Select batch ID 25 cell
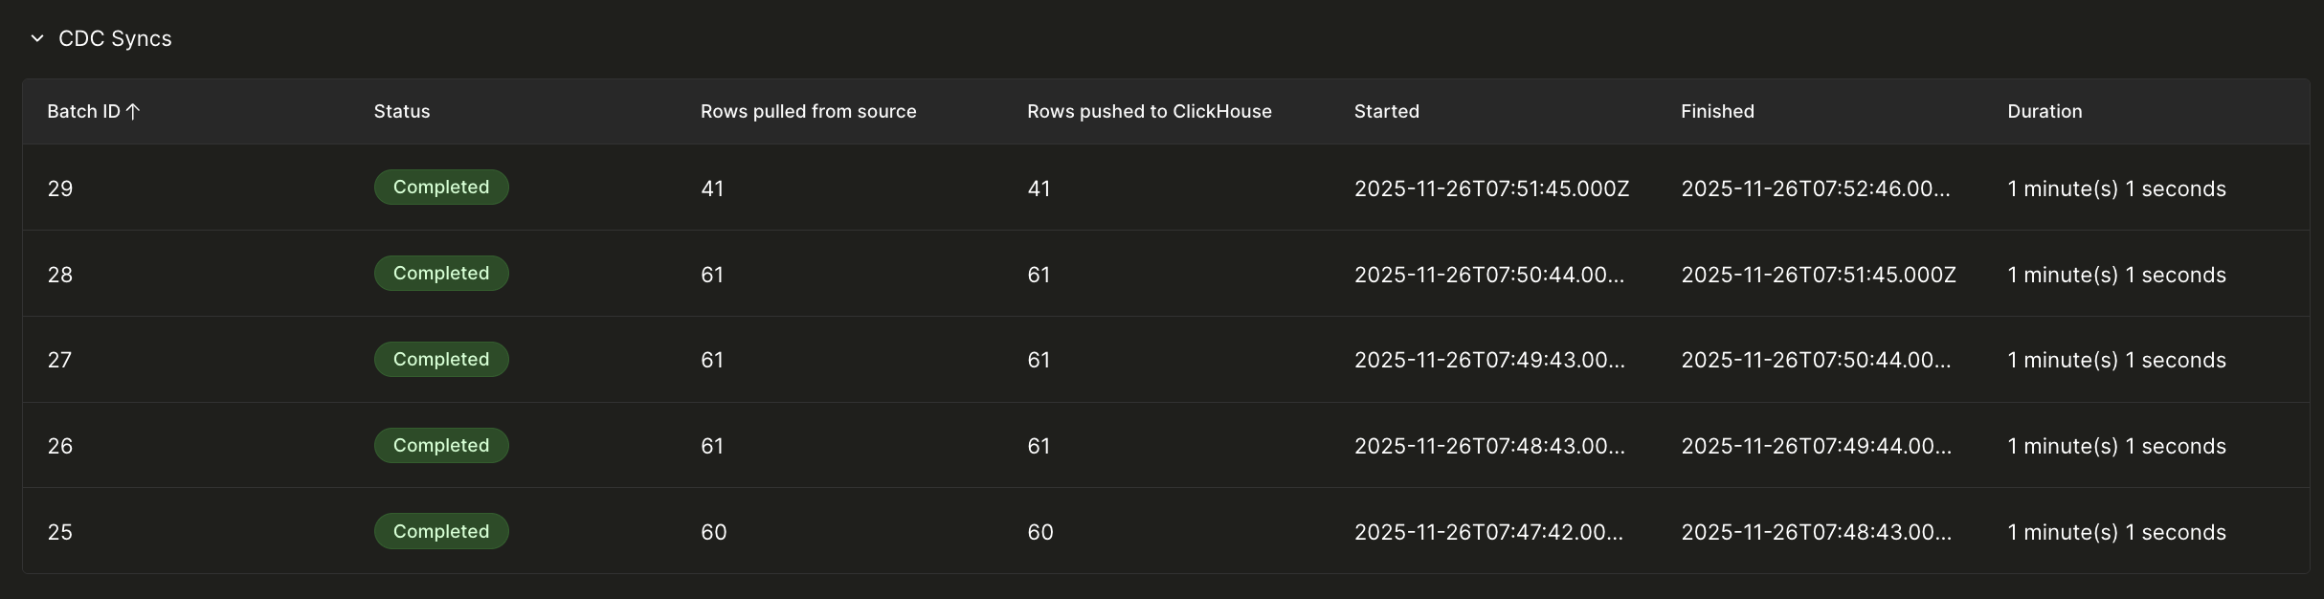 60,532
